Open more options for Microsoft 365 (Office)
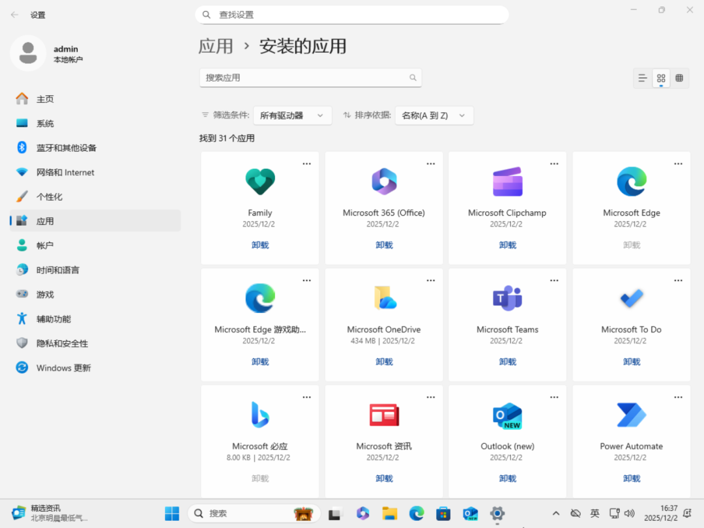 coord(431,164)
